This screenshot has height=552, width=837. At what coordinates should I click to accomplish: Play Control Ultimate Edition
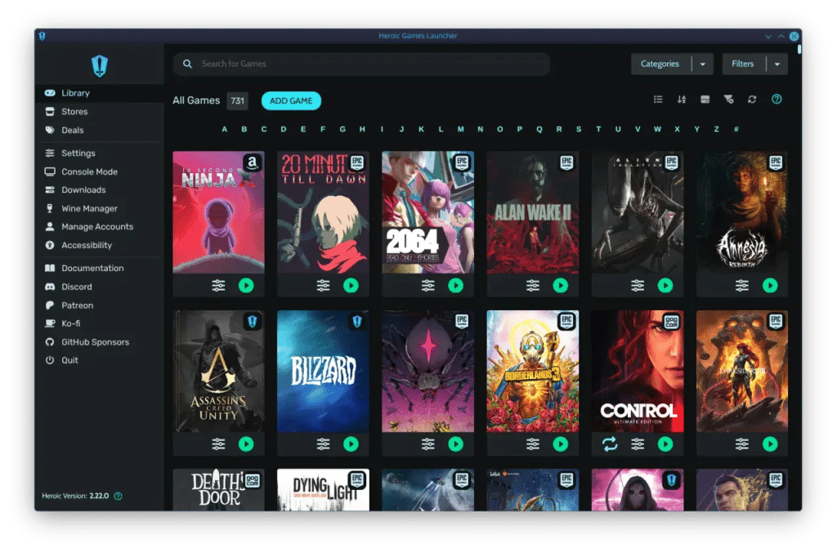point(665,443)
